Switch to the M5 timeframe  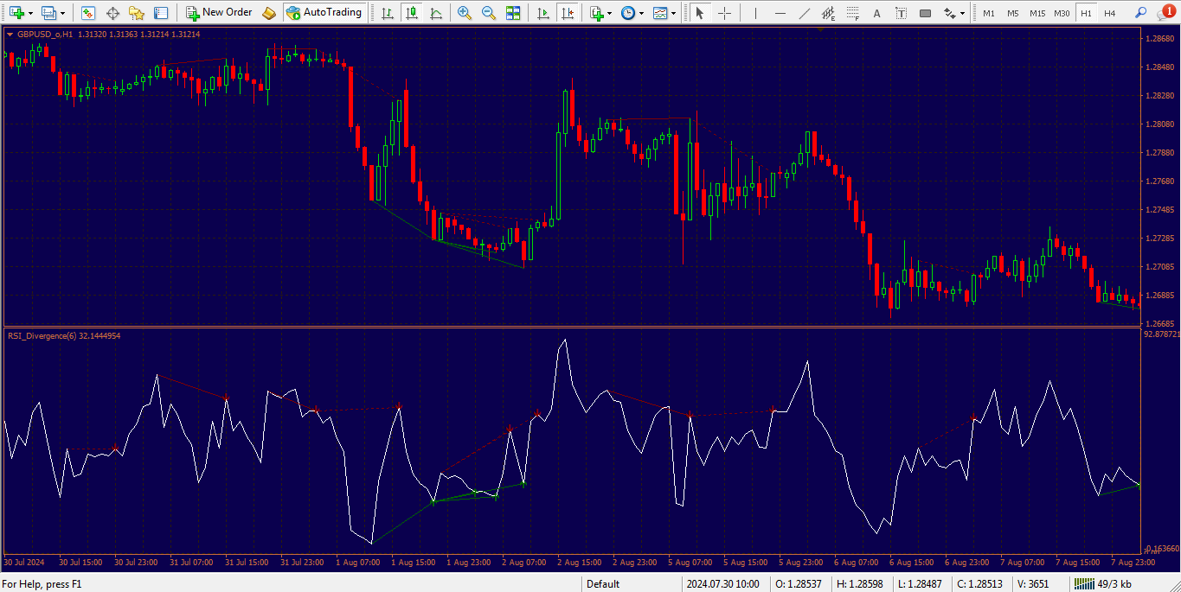[x=1013, y=13]
